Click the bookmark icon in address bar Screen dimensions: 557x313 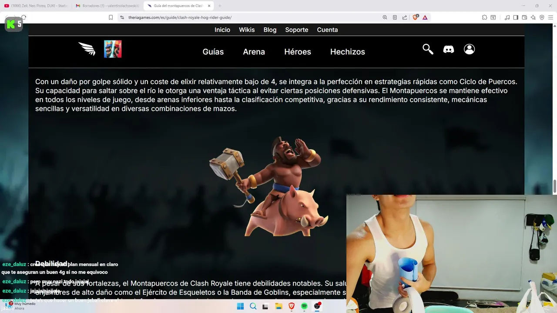[x=111, y=17]
